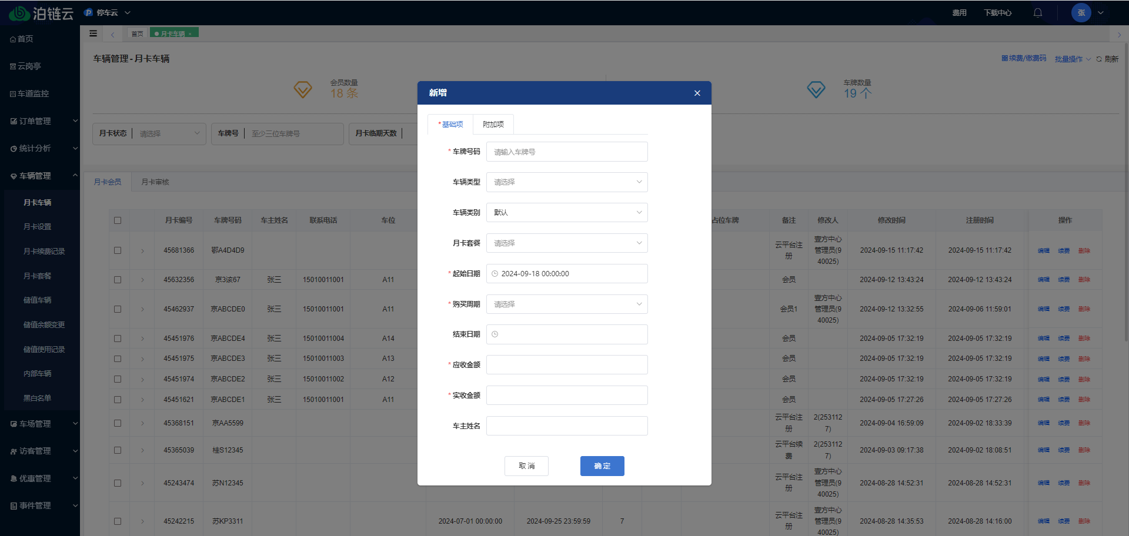1129x536 pixels.
Task: Select the 月卡会员 tab
Action: pyautogui.click(x=108, y=182)
